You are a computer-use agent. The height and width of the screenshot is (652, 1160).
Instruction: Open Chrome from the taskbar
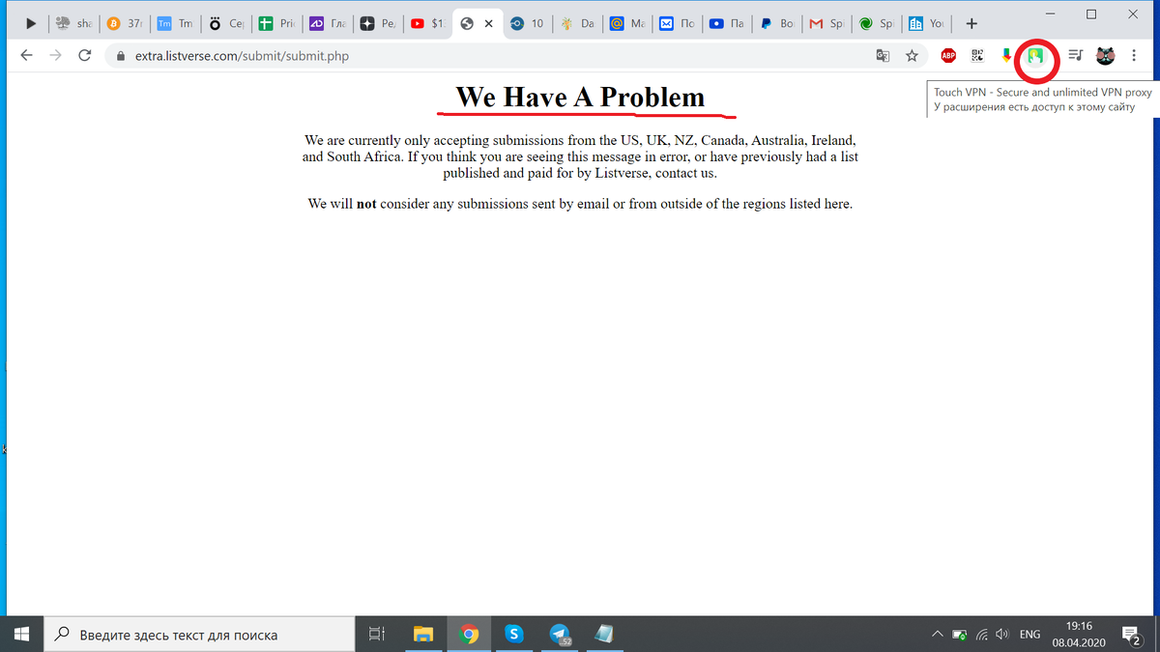pyautogui.click(x=469, y=635)
